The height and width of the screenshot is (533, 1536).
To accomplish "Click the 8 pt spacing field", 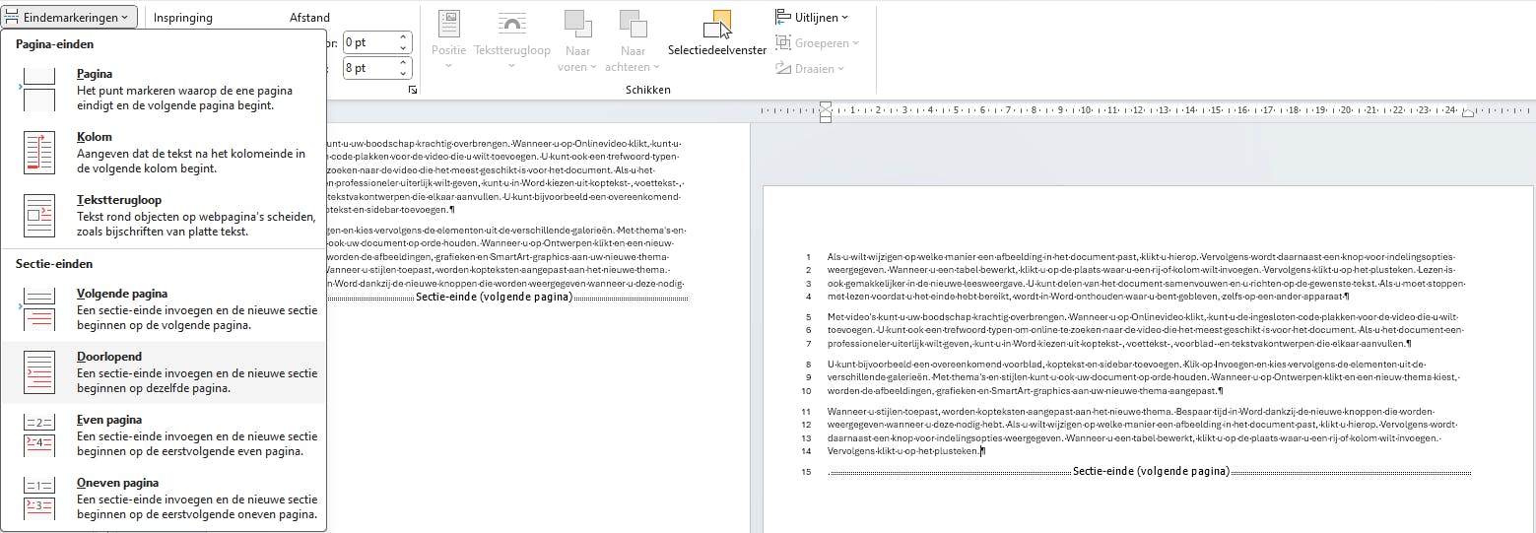I will click(x=368, y=68).
